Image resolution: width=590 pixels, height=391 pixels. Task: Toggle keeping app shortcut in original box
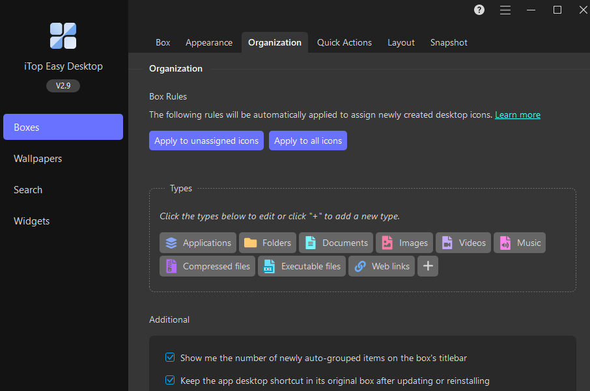click(170, 381)
